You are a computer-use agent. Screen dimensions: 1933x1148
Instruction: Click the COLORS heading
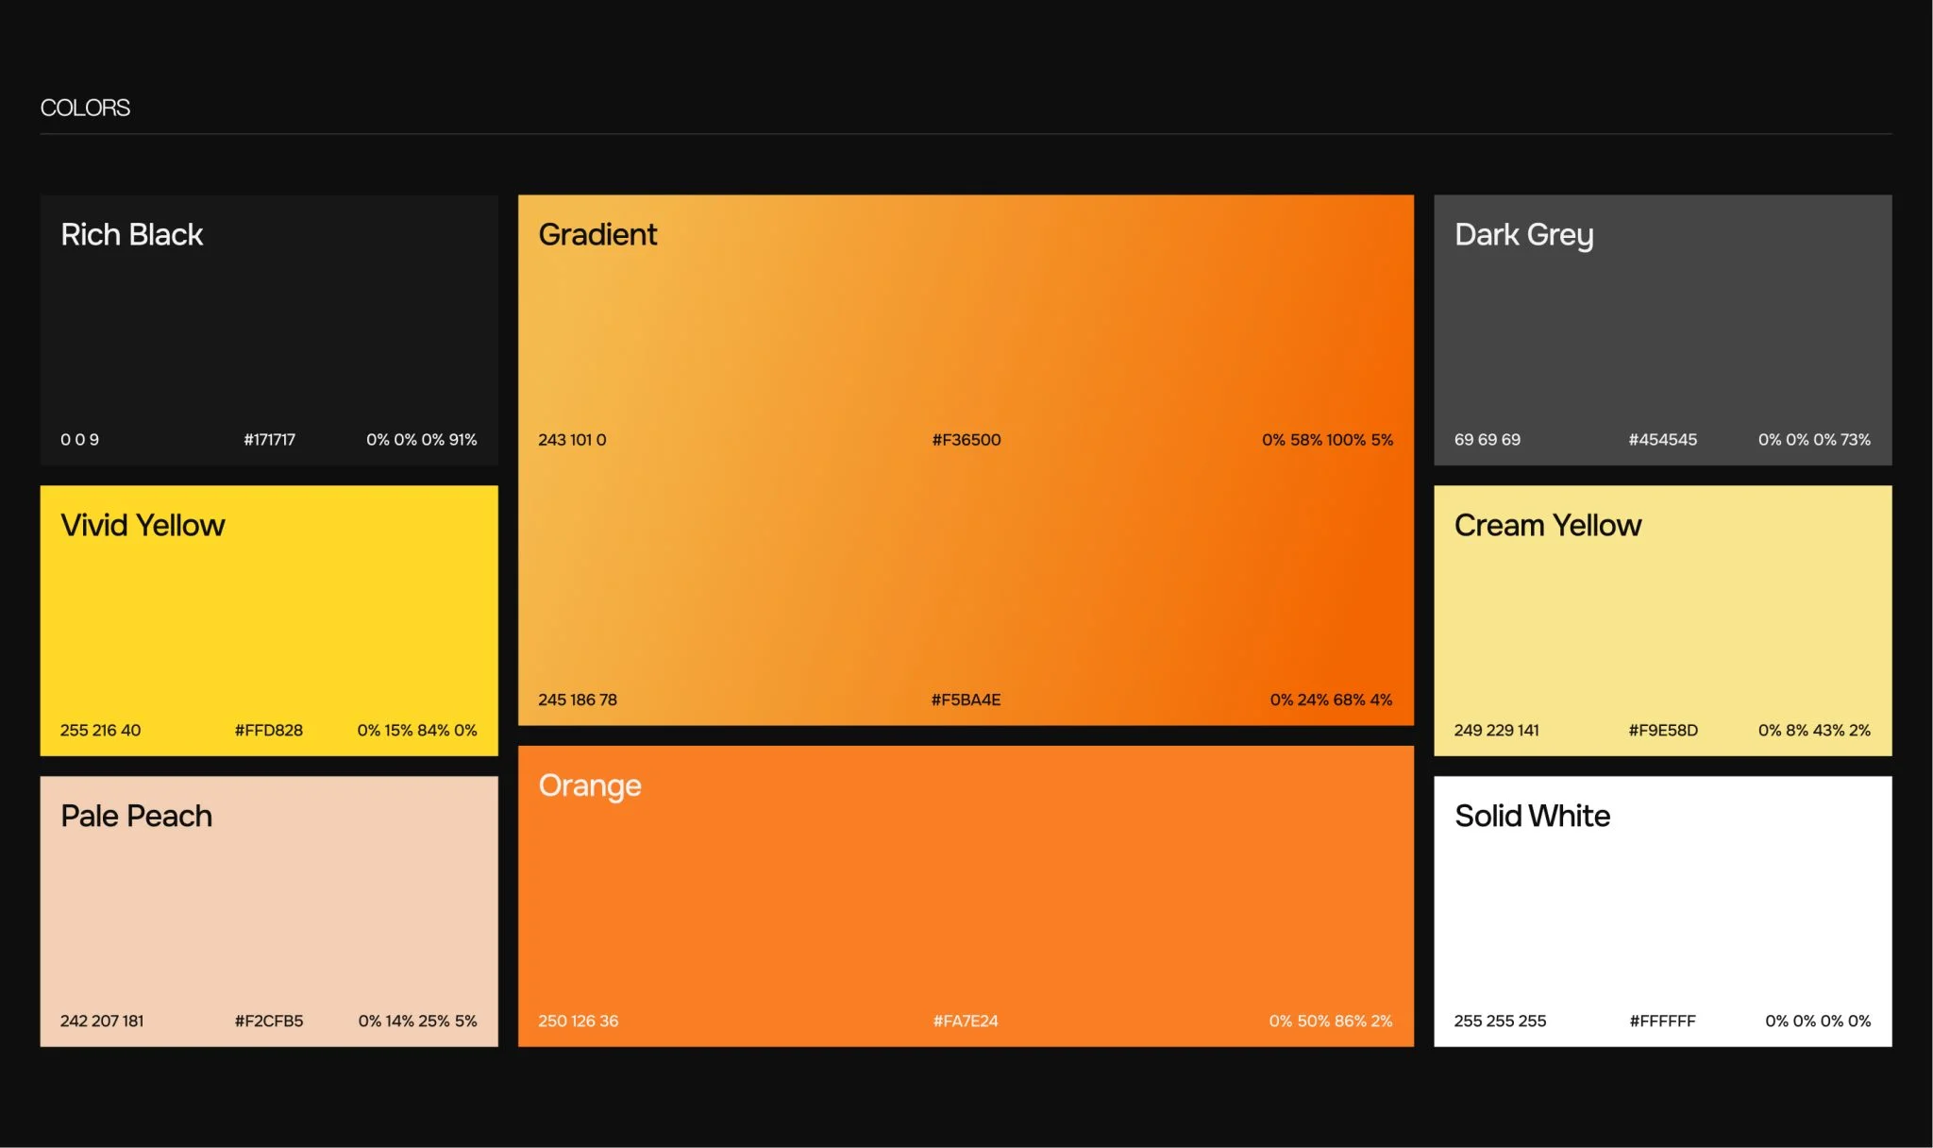(85, 108)
